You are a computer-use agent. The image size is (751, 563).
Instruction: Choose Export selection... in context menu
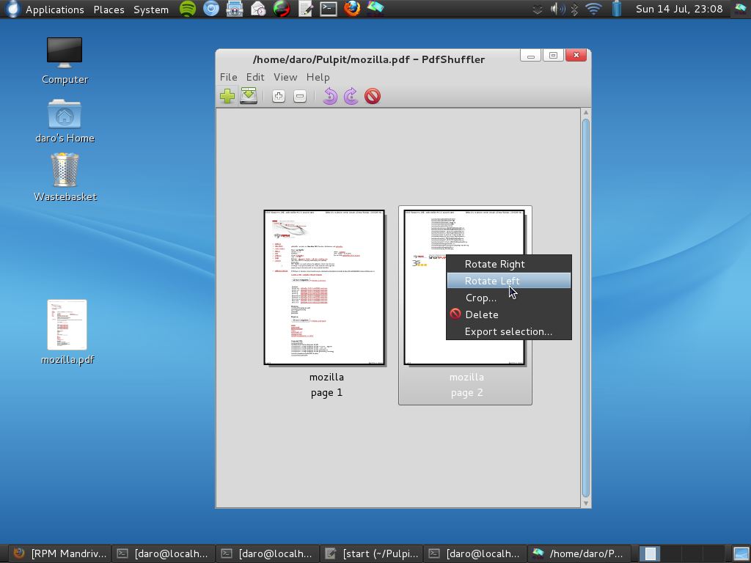(508, 331)
